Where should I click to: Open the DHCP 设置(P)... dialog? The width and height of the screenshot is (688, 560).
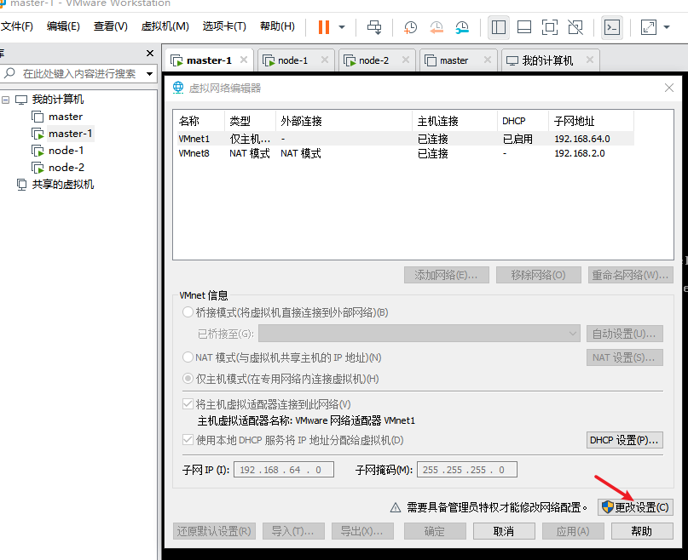pos(624,440)
